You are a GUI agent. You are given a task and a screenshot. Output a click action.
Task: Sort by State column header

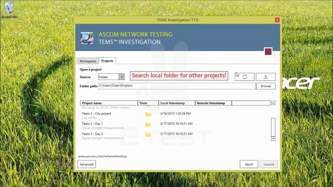coord(148,103)
